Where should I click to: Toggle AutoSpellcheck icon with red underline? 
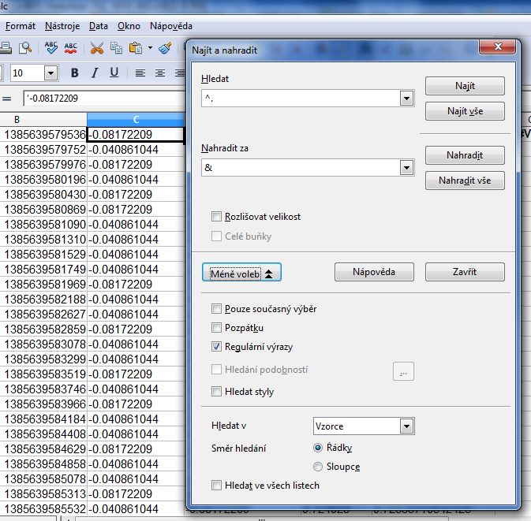click(71, 48)
